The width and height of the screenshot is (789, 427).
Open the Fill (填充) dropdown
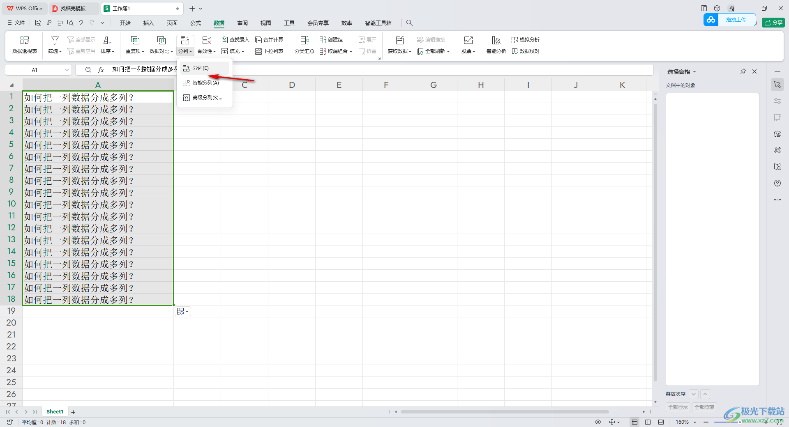(x=233, y=51)
